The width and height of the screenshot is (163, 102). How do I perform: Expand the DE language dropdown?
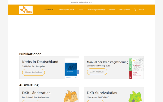click(142, 10)
